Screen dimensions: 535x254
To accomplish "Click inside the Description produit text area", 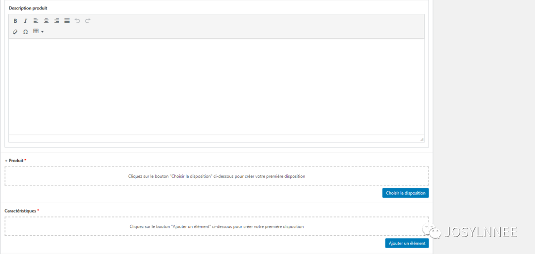I will (x=216, y=87).
